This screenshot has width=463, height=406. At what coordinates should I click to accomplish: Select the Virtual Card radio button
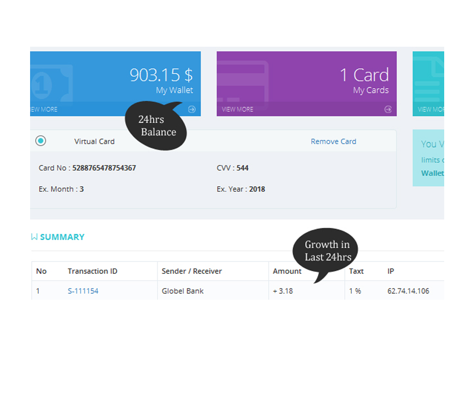click(x=41, y=141)
